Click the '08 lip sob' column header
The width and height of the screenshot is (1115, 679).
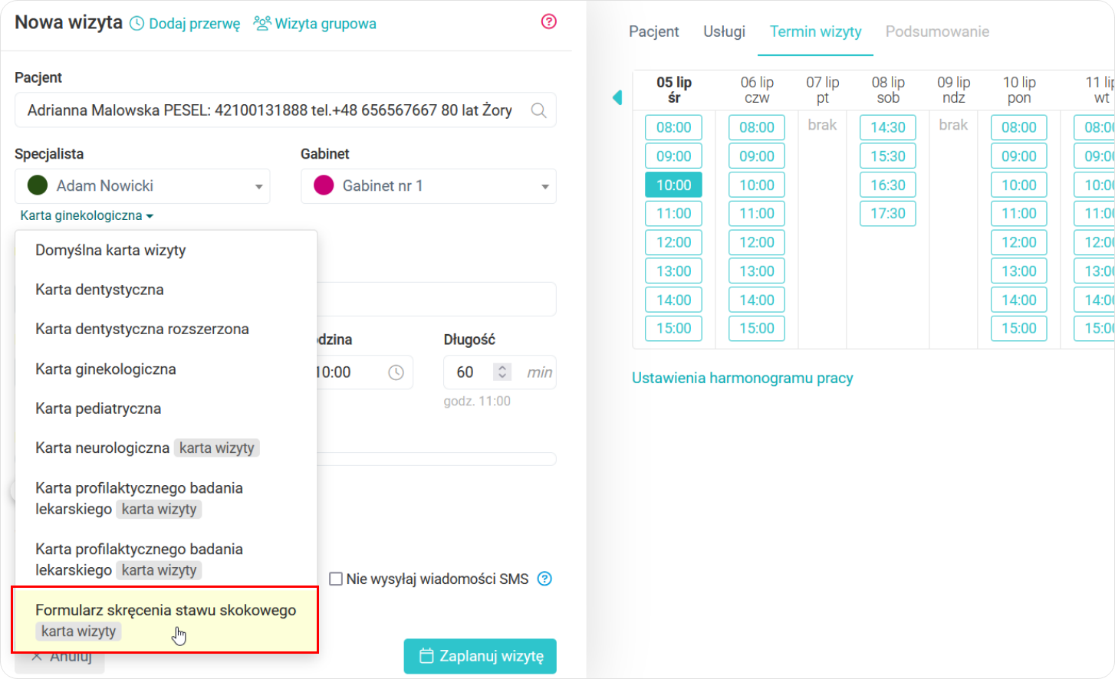point(888,90)
